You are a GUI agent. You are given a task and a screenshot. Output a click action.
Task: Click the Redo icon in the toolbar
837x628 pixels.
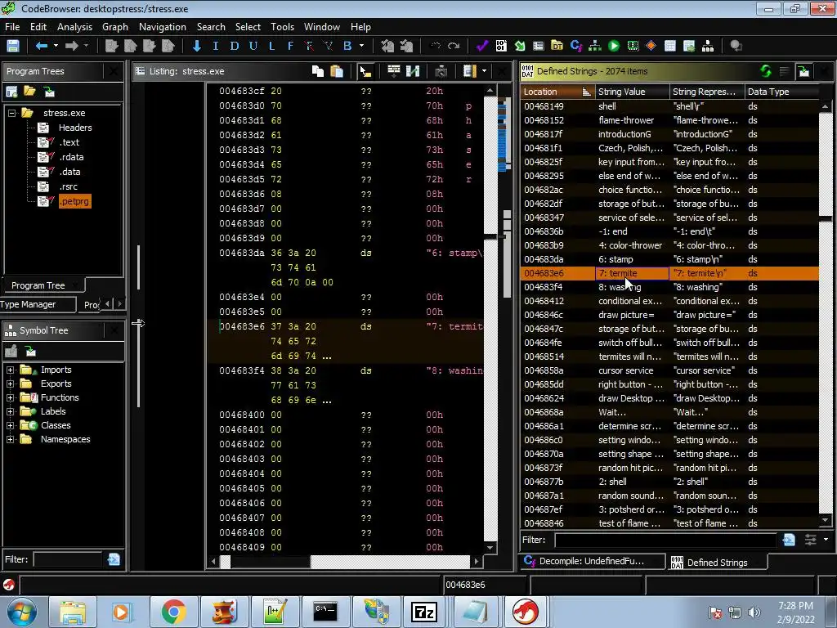454,46
